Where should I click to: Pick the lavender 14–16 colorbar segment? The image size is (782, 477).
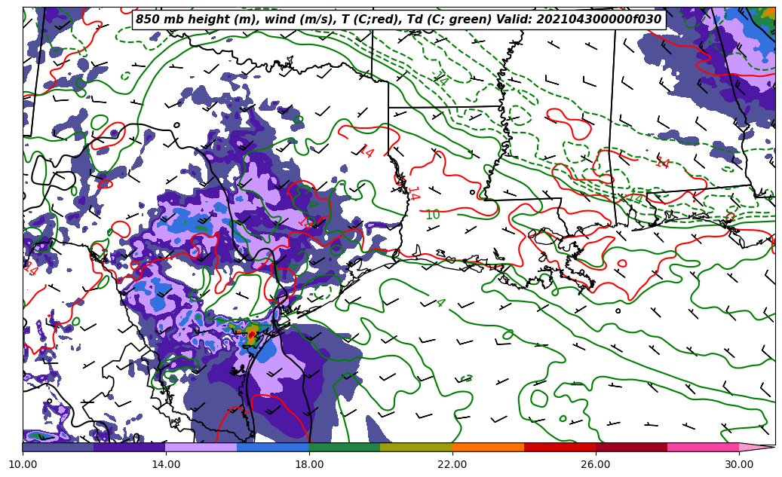click(x=201, y=447)
